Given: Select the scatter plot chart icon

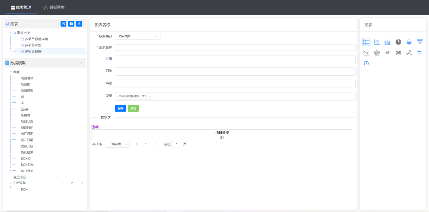Looking at the screenshot, I should [366, 53].
